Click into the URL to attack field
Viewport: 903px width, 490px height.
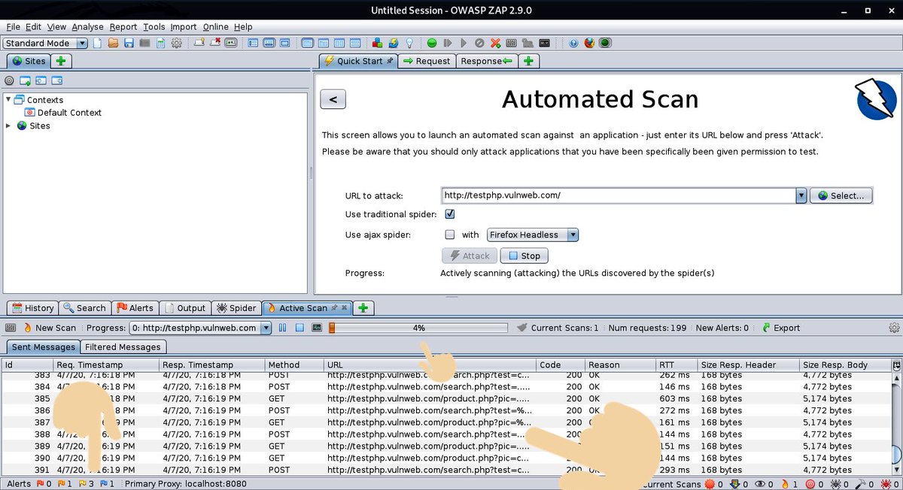coord(618,195)
